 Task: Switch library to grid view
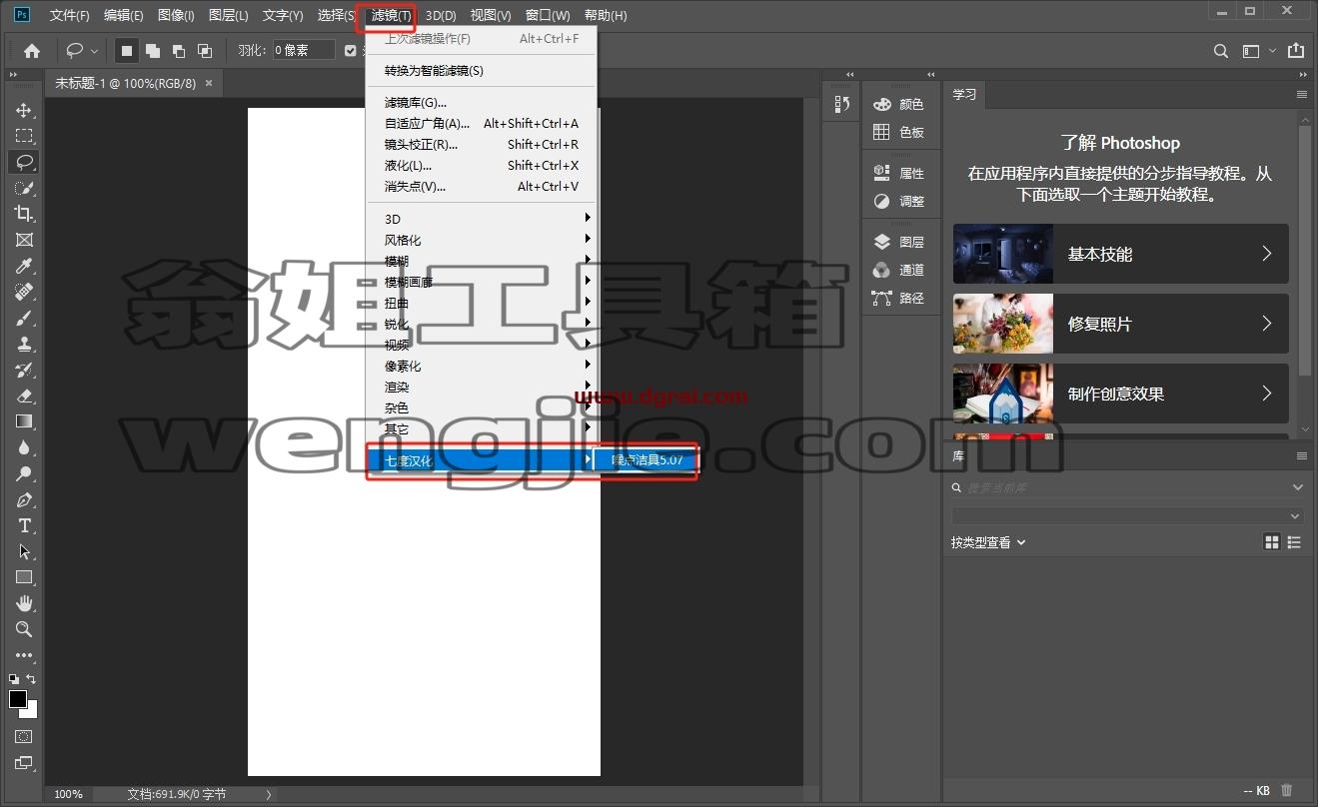point(1272,542)
